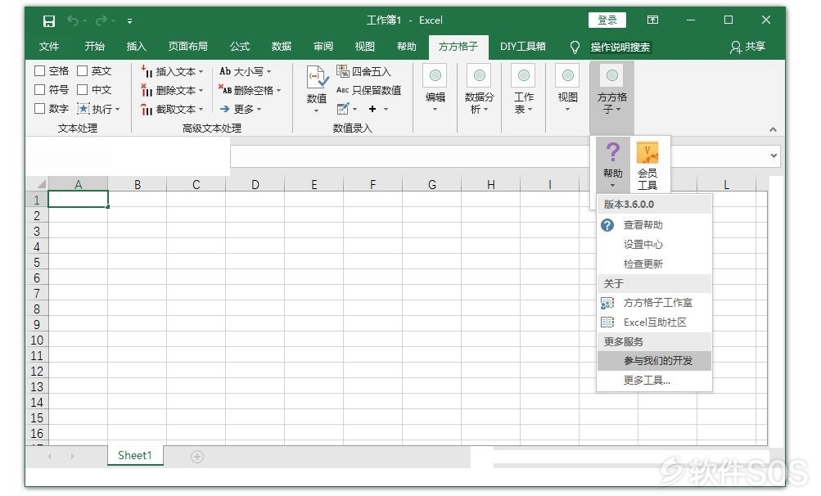
Task: Select Excel互助社区 in the menu
Action: [x=655, y=322]
